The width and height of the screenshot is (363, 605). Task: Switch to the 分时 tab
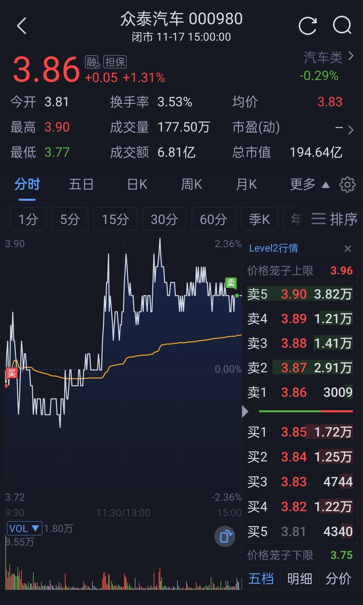click(x=27, y=185)
